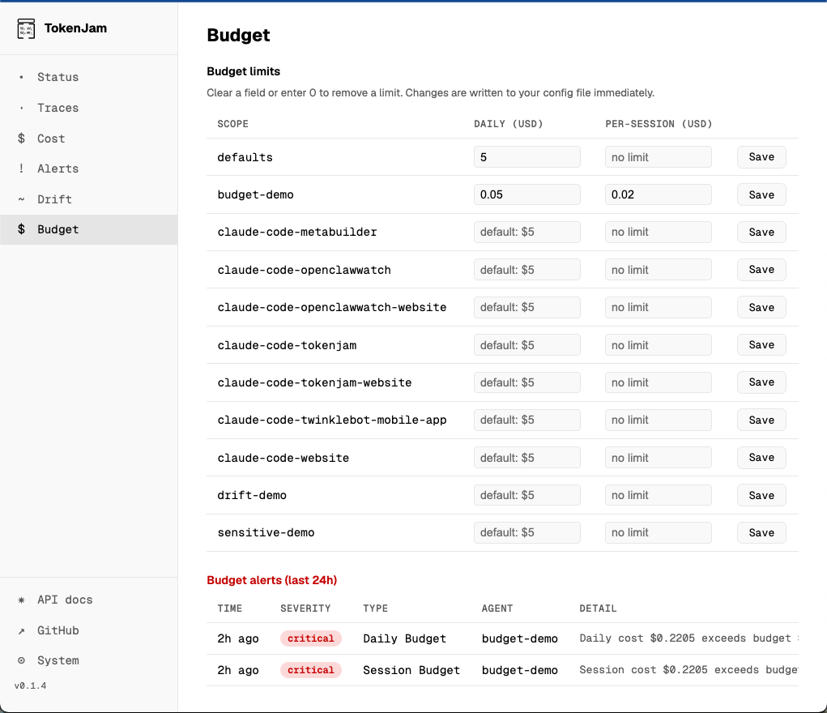
Task: Click the asterisk icon beside API docs
Action: (x=21, y=600)
